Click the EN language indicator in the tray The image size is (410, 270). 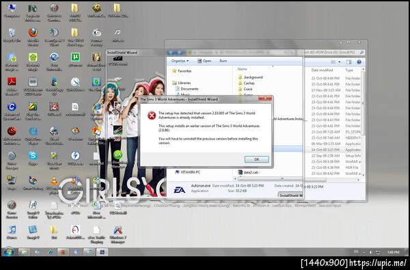[x=356, y=252]
